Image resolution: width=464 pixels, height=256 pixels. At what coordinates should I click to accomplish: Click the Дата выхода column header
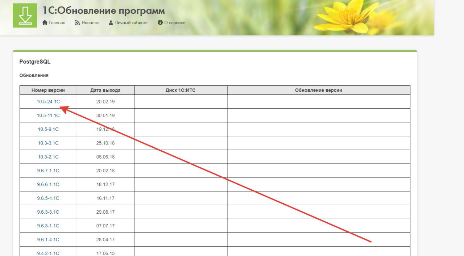click(105, 90)
